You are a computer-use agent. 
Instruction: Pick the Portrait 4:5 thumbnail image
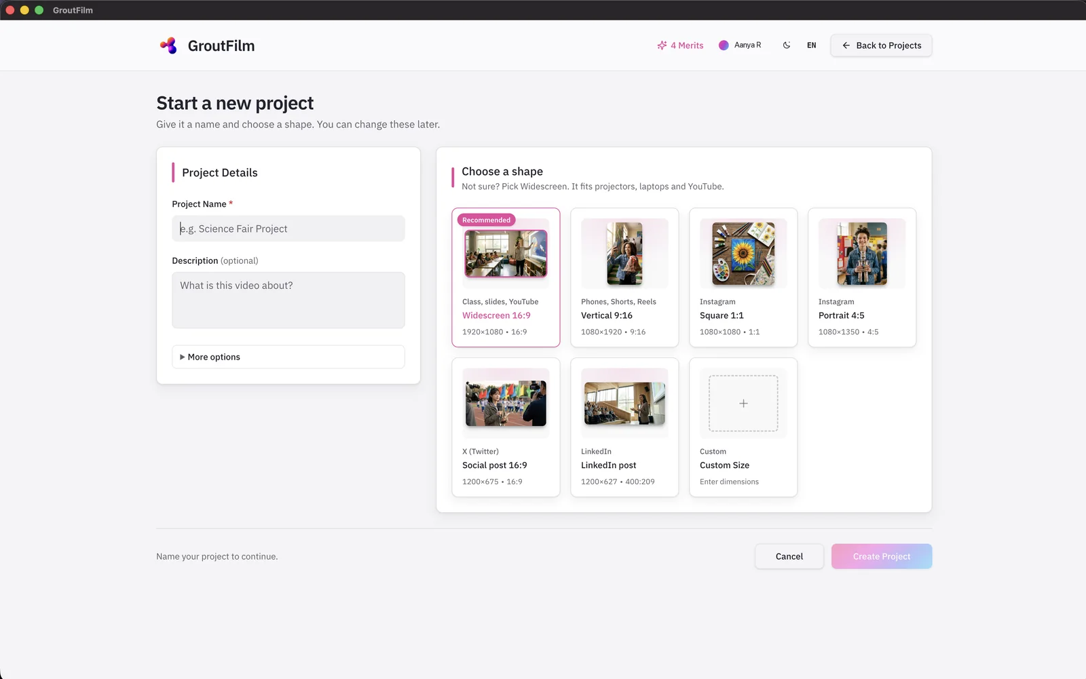tap(862, 254)
